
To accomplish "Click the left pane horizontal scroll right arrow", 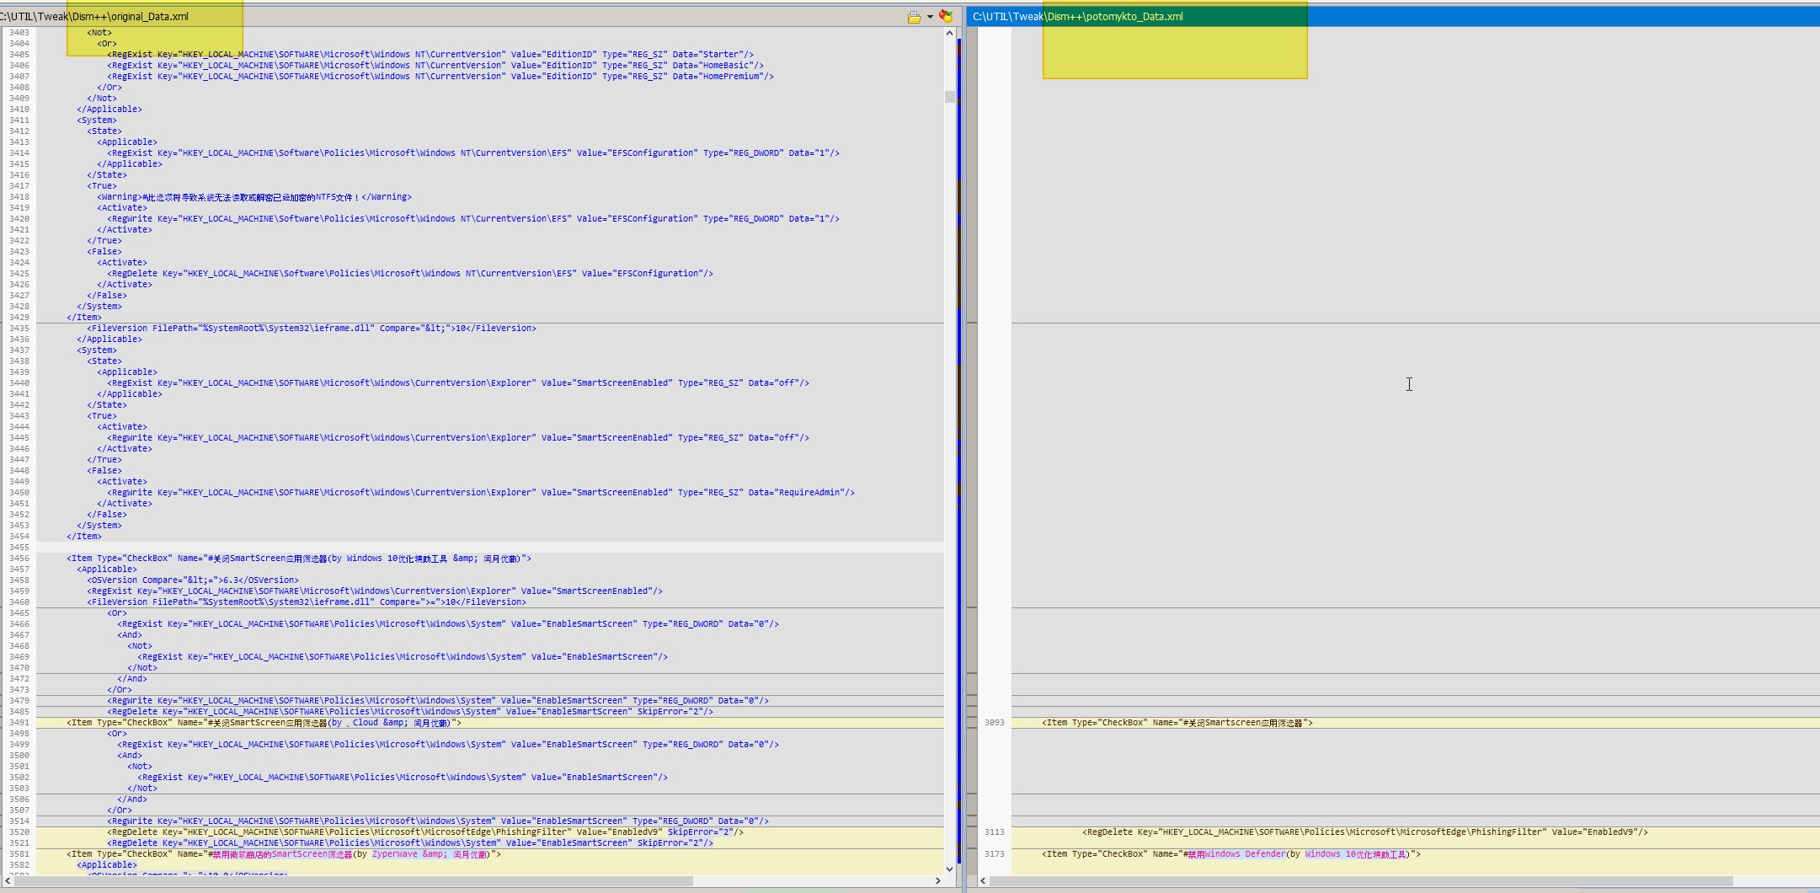I will coord(938,881).
